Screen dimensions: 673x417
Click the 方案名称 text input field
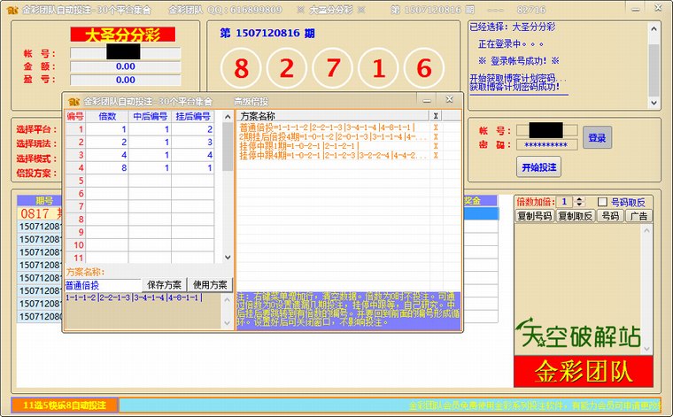[x=103, y=285]
